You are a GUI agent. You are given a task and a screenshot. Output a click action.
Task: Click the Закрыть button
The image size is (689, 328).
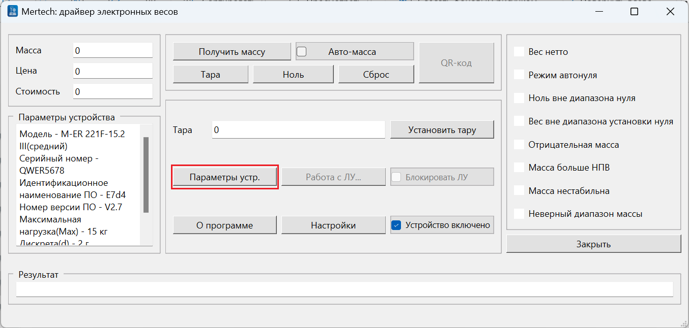594,244
